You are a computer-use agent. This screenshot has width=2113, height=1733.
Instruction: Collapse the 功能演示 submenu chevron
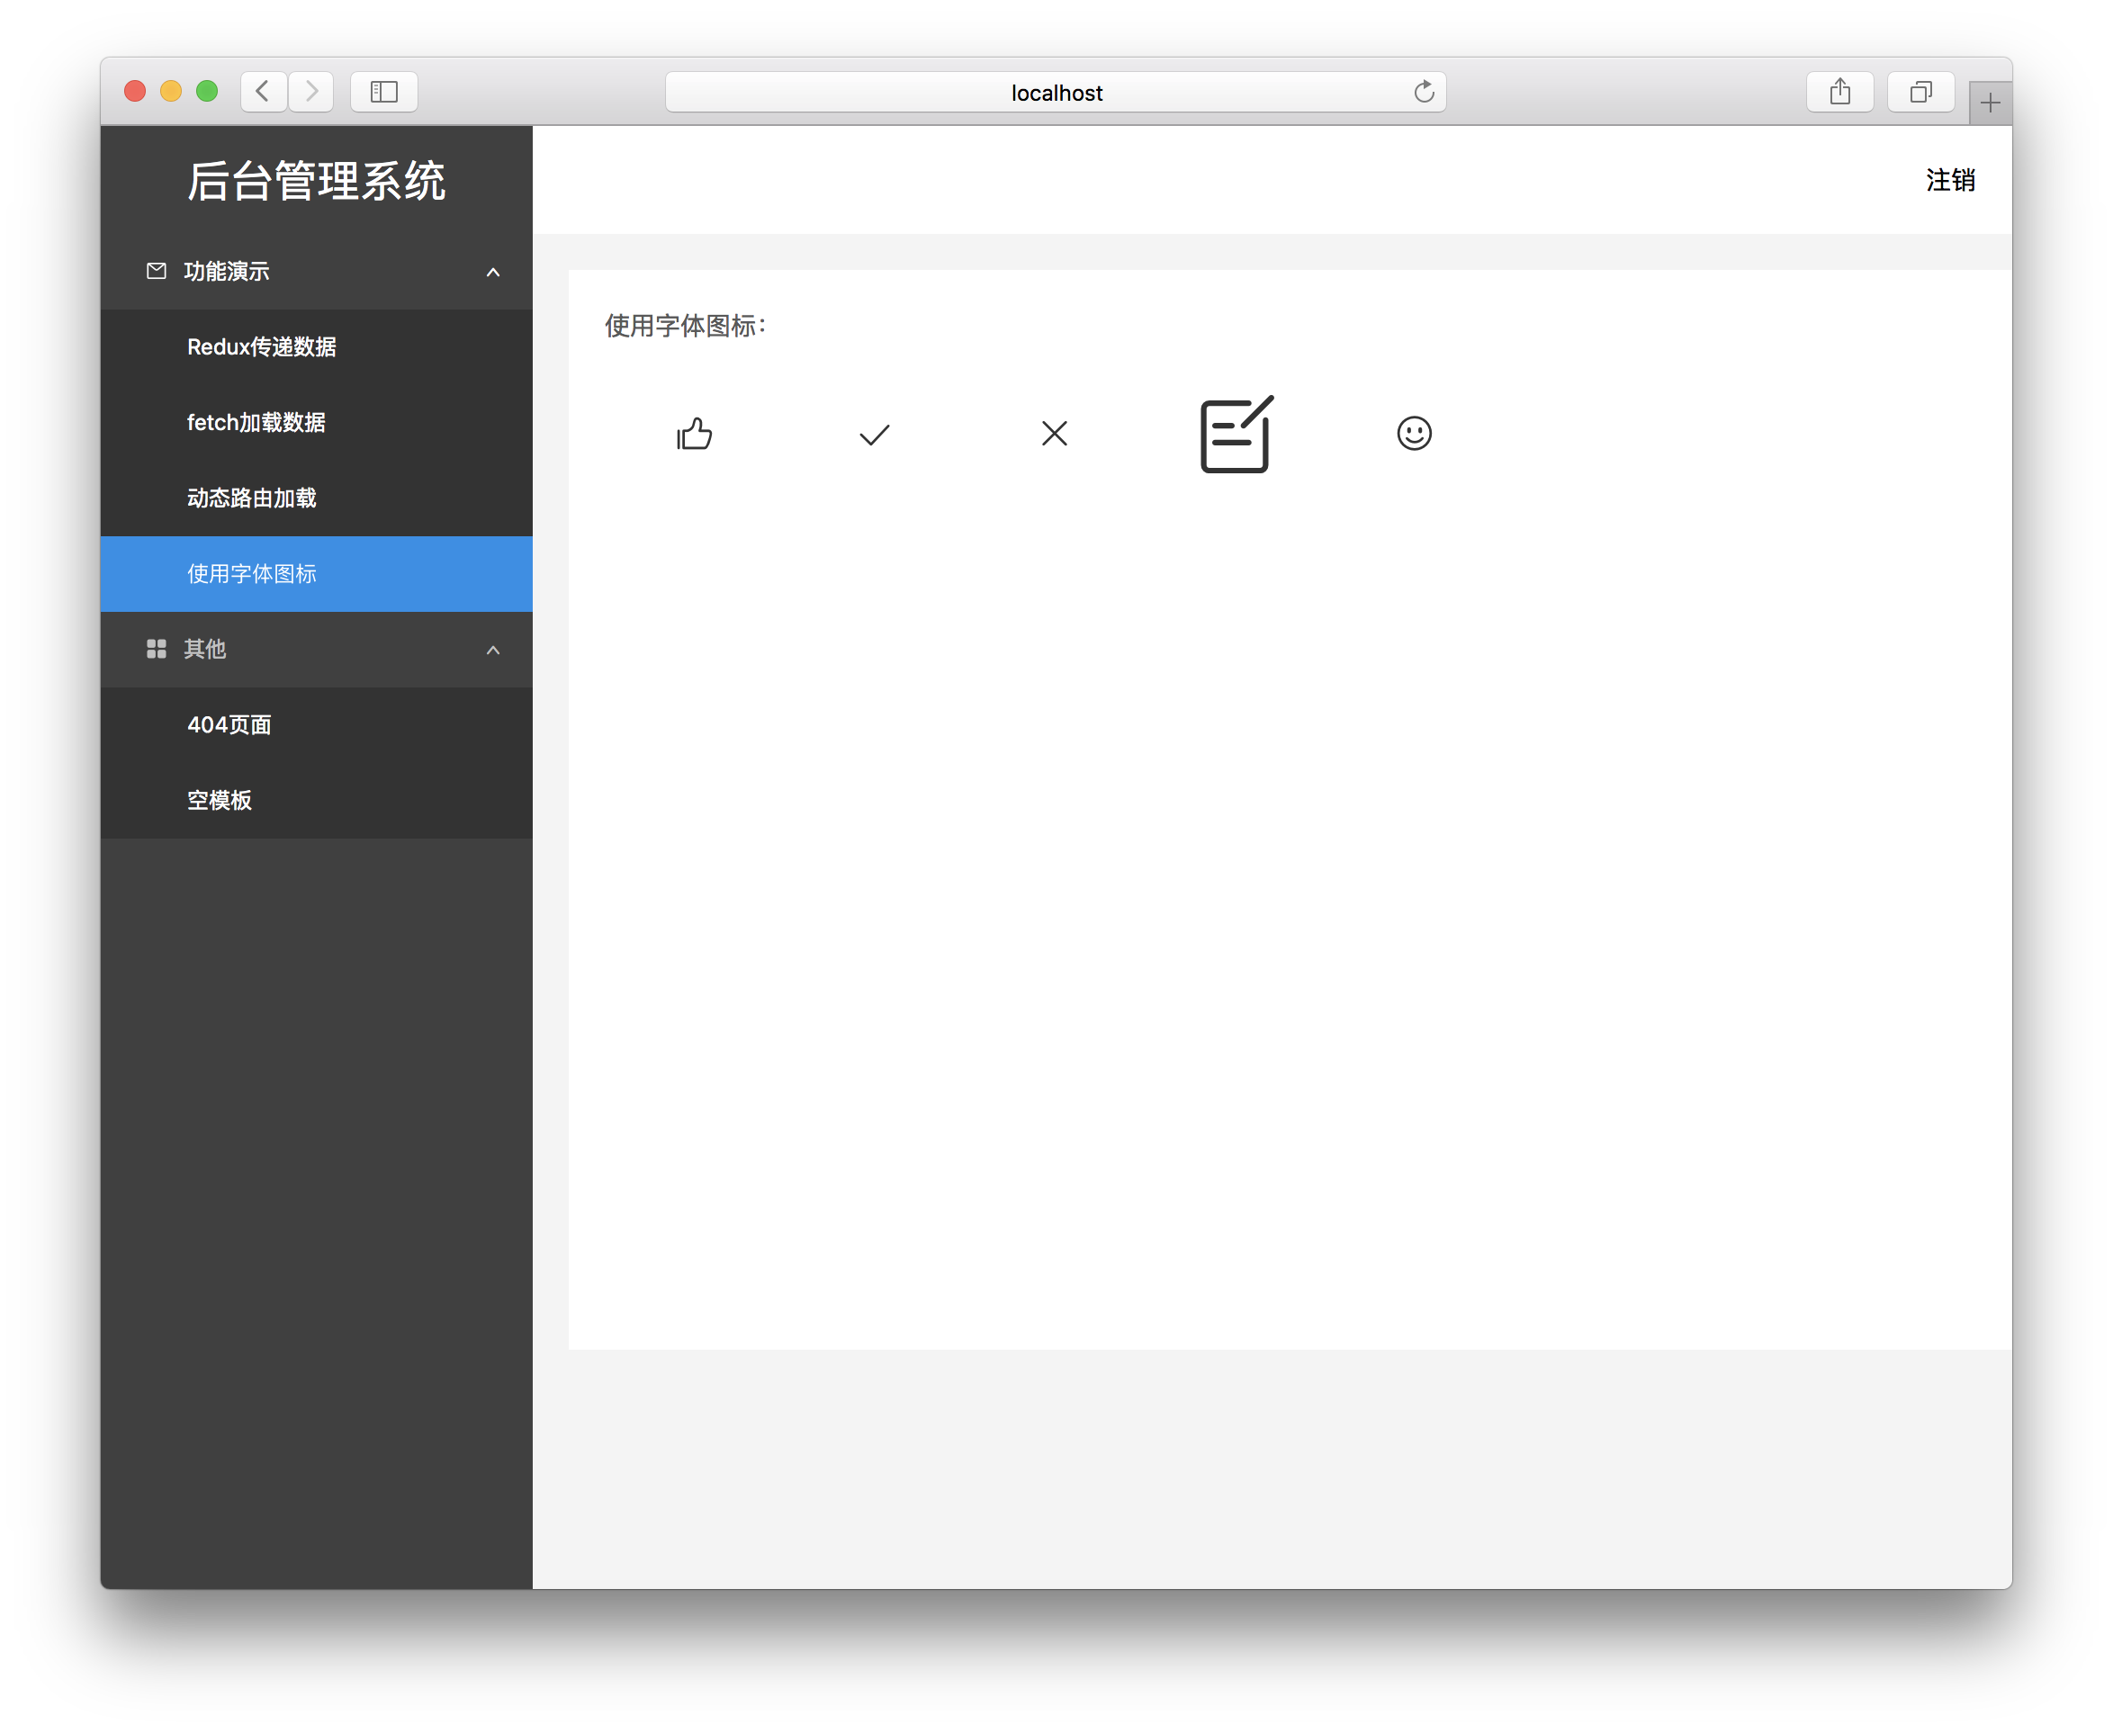[492, 272]
